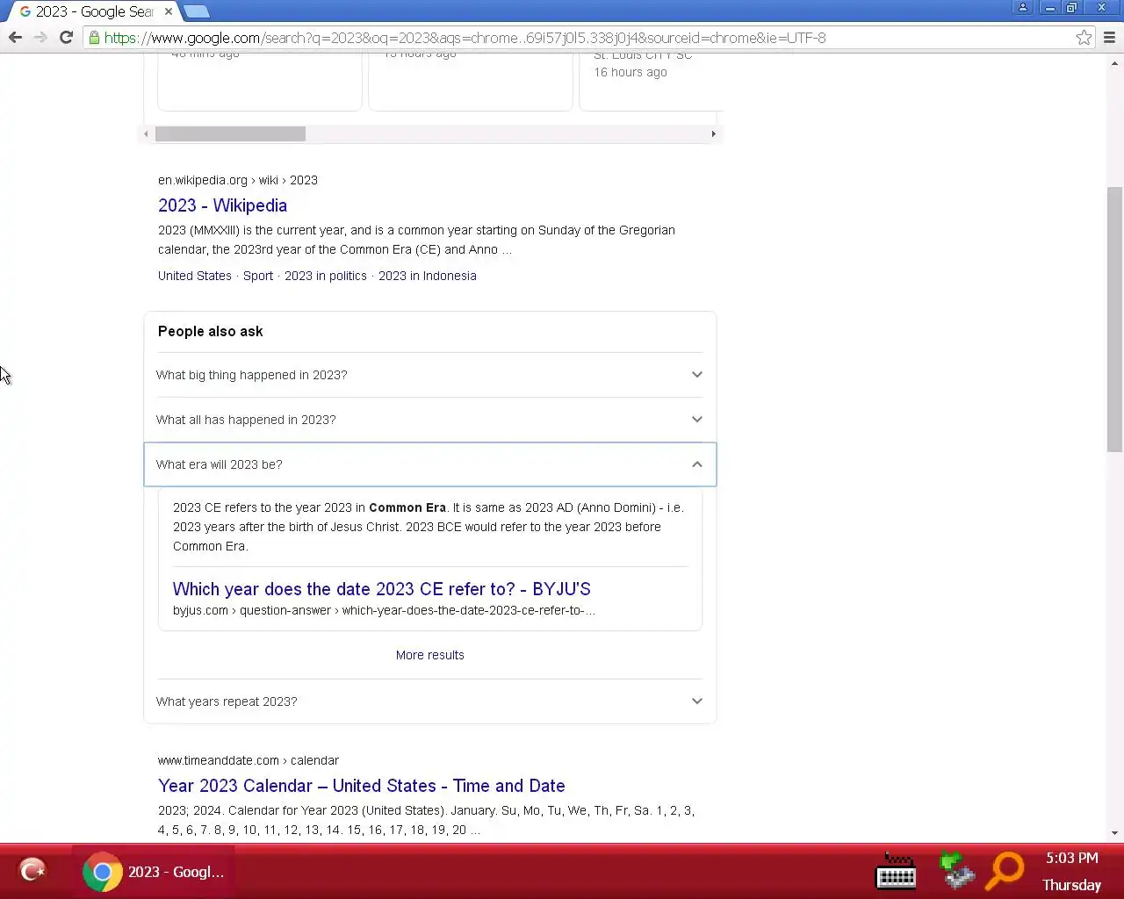The width and height of the screenshot is (1124, 899).
Task: Click the network connection tray icon
Action: 956,872
